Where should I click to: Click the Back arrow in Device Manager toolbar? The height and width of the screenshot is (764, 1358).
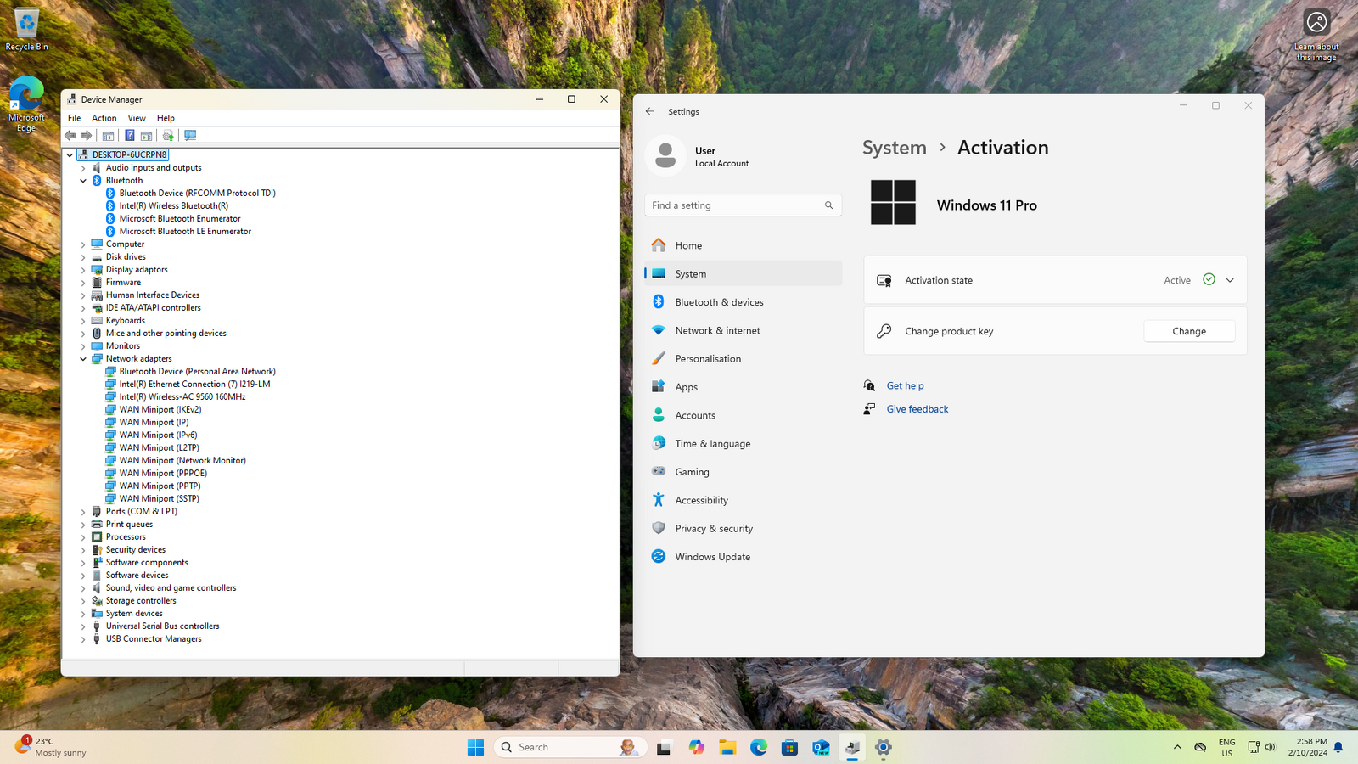(70, 136)
